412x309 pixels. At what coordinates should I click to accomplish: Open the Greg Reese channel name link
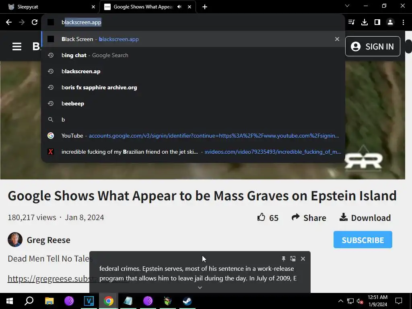(x=48, y=240)
